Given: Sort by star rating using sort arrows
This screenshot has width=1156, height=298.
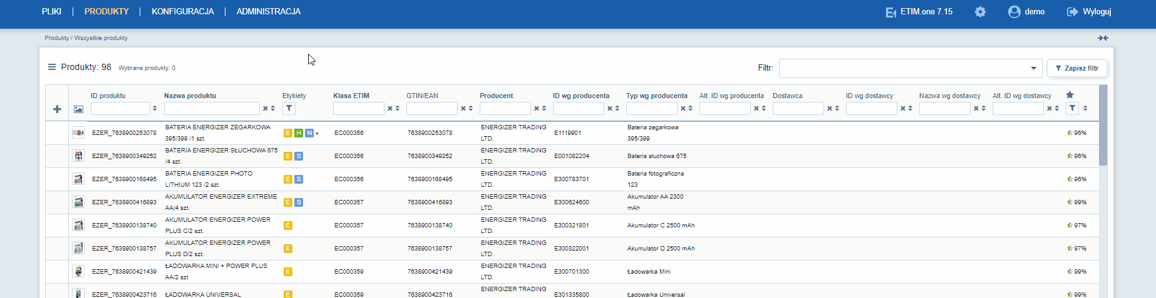Looking at the screenshot, I should coord(1085,109).
